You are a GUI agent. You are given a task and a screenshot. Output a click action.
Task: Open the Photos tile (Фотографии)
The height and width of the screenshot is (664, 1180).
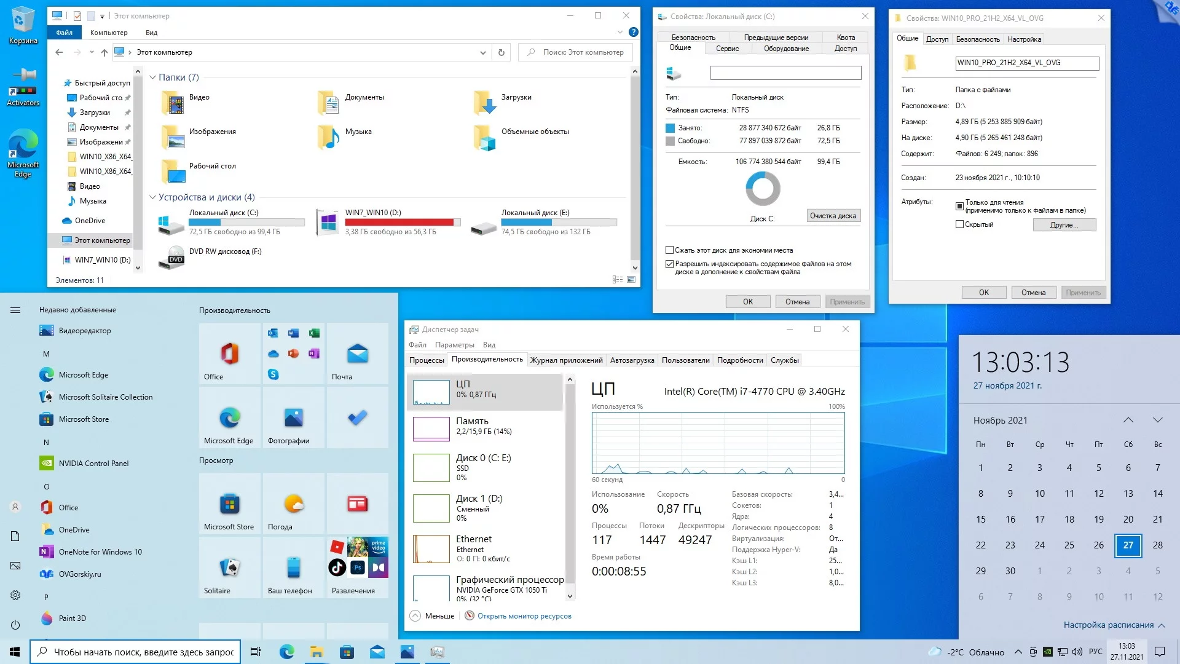(293, 419)
